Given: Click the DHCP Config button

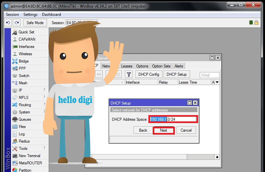Looking at the screenshot, I should coord(149,74).
